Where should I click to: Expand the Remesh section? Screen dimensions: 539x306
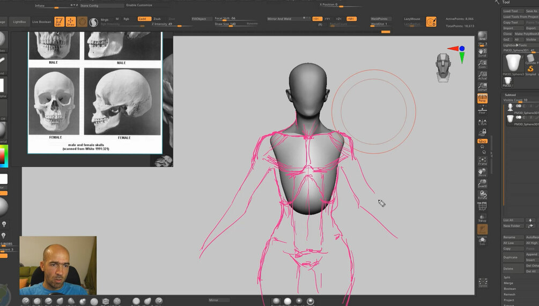click(x=510, y=294)
